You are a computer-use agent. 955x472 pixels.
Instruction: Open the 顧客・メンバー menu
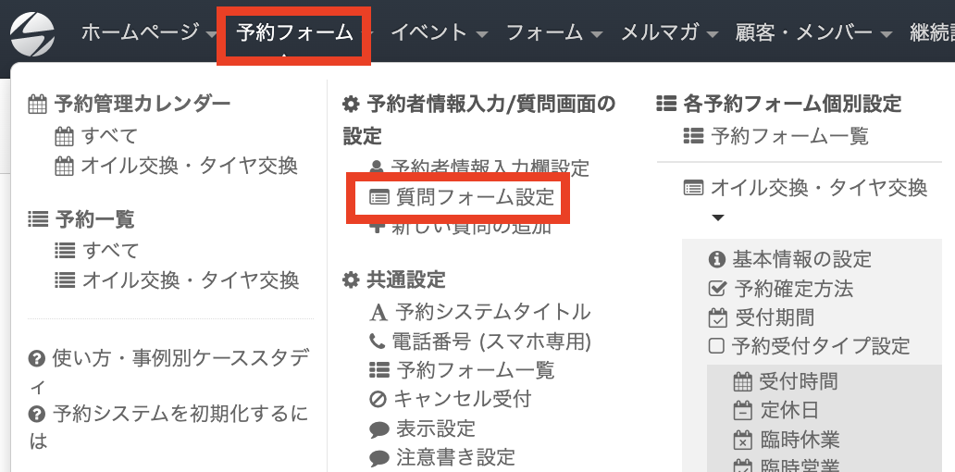[813, 33]
